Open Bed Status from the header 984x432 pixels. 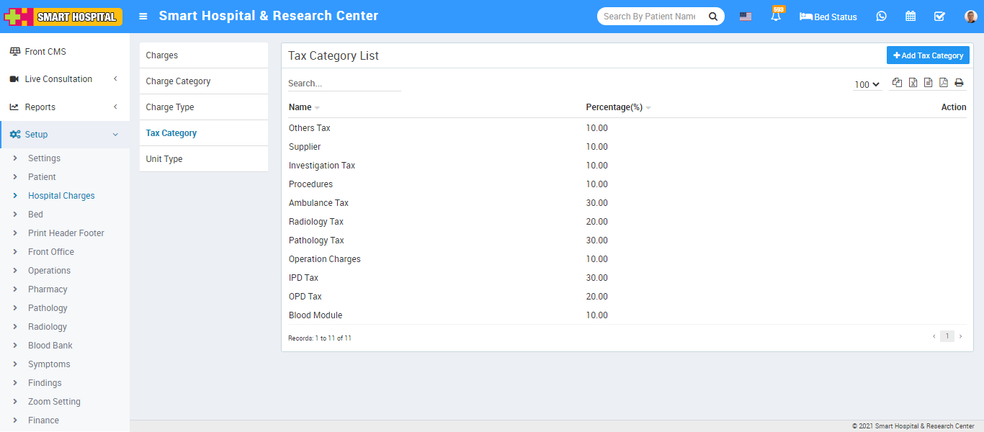[828, 17]
